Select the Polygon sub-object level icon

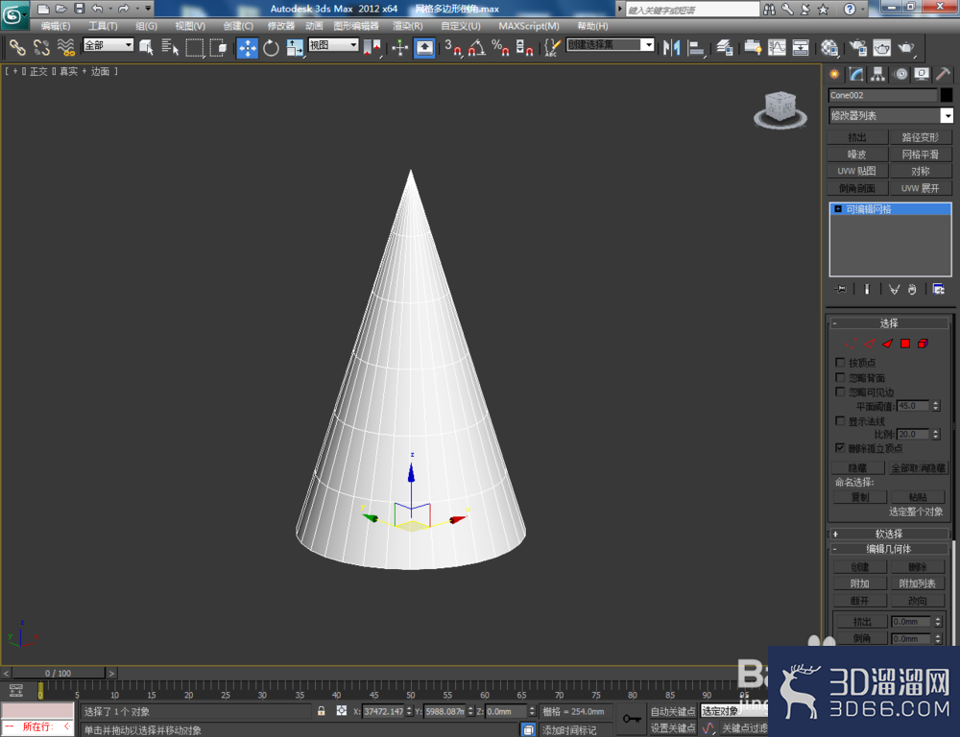pyautogui.click(x=905, y=344)
